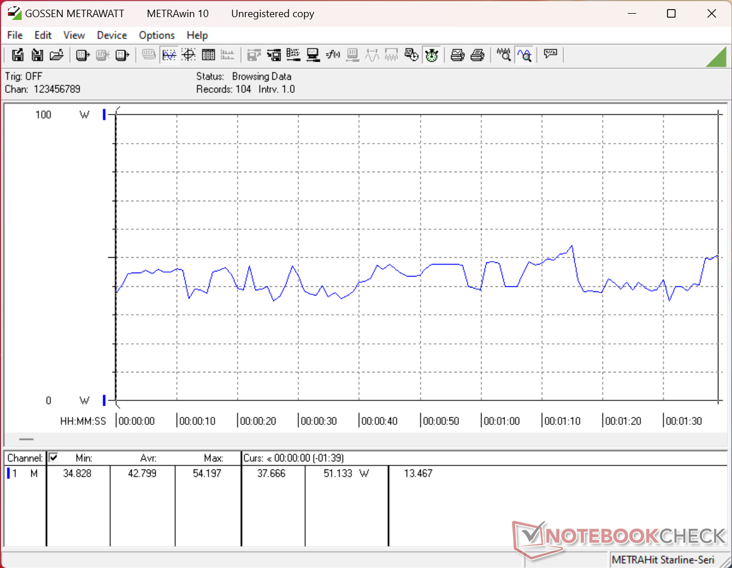This screenshot has height=568, width=732.
Task: Click the second floppy disk save-as icon
Action: 37,55
